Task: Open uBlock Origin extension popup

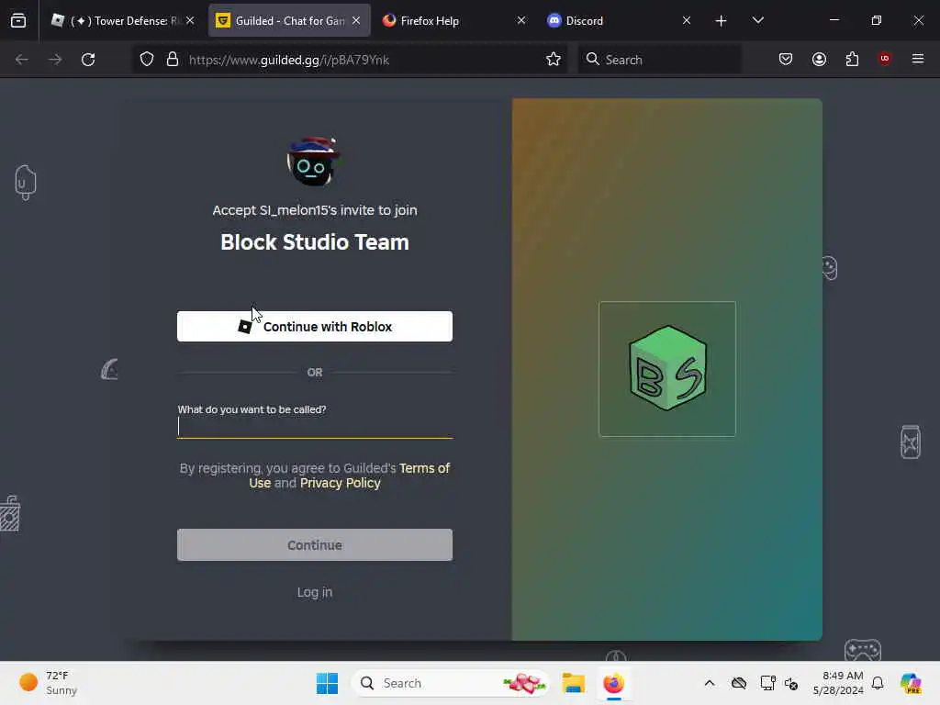Action: (x=885, y=59)
